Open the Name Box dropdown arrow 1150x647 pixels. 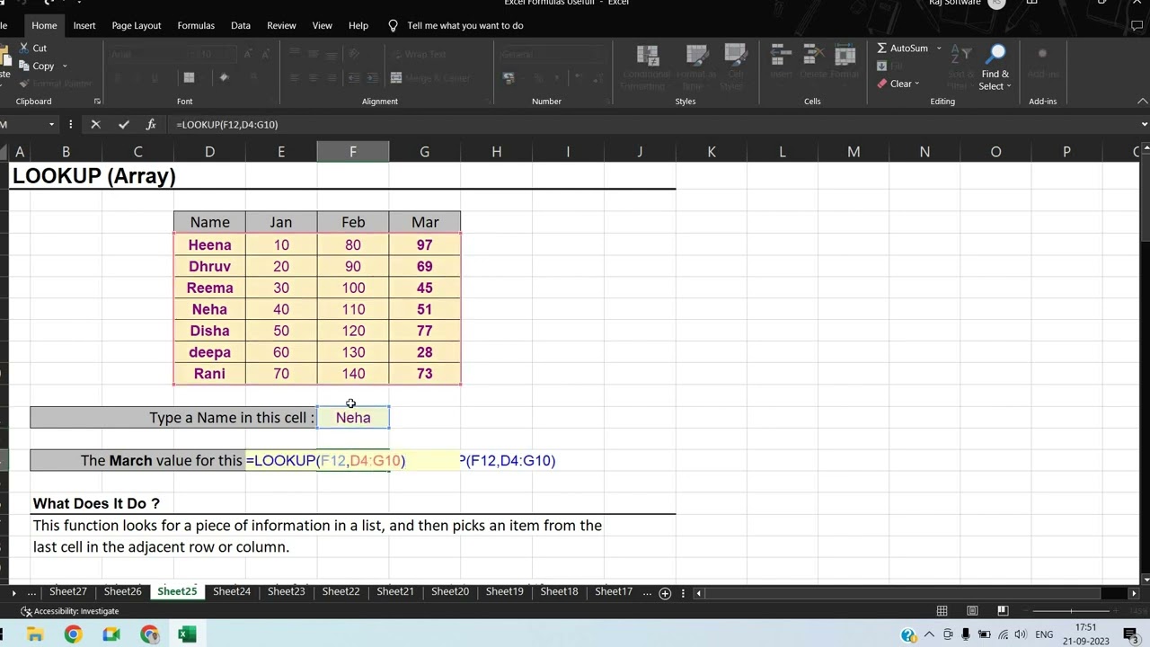point(51,124)
